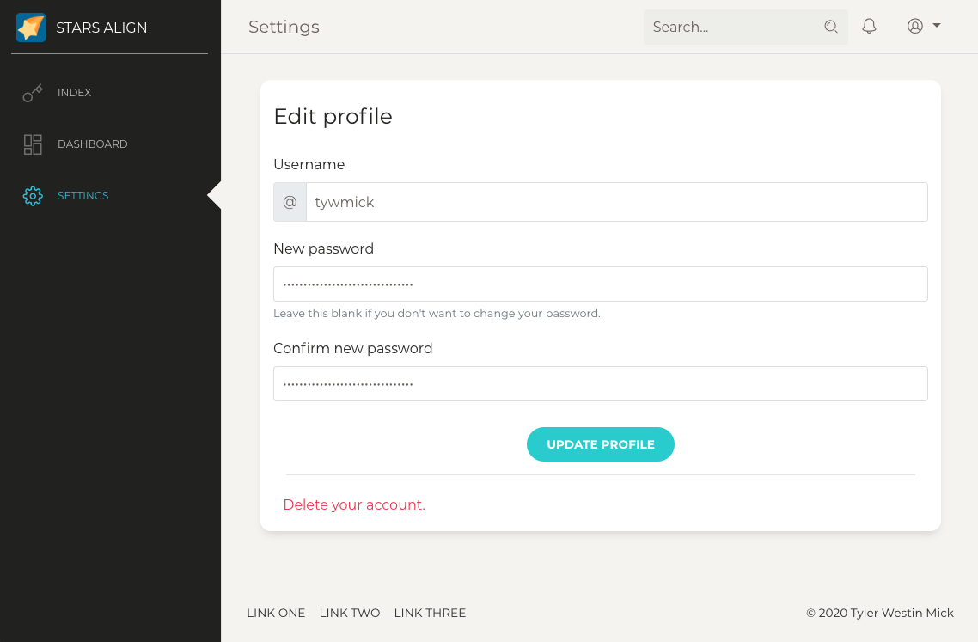Select the key icon beside Index
The height and width of the screenshot is (642, 978).
[x=32, y=92]
